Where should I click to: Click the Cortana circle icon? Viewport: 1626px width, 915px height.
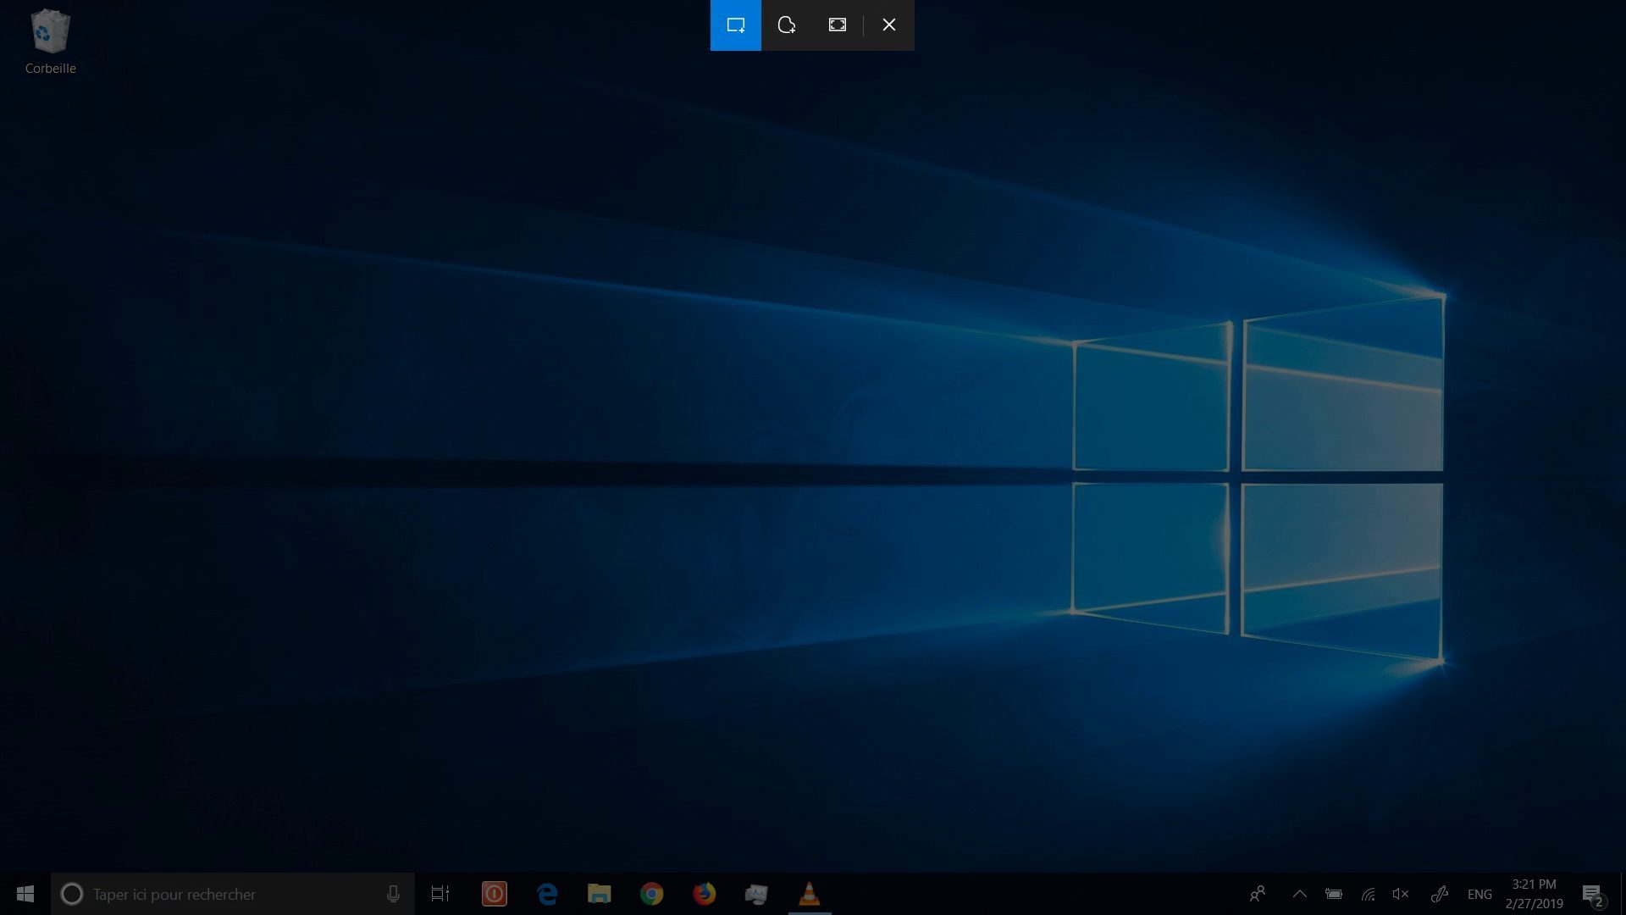click(x=72, y=894)
